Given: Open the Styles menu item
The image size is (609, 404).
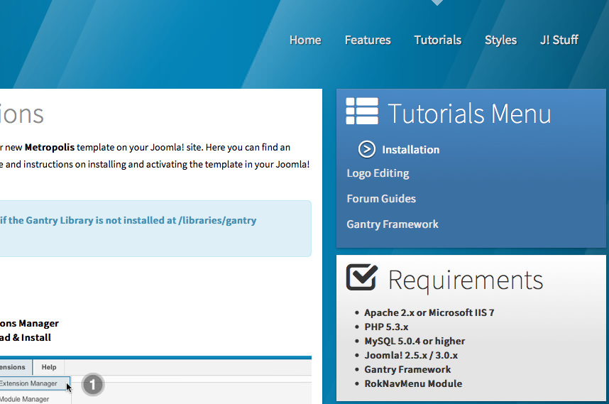Looking at the screenshot, I should coord(500,40).
